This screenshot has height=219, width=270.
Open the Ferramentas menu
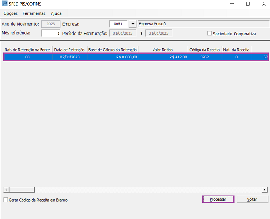click(34, 13)
